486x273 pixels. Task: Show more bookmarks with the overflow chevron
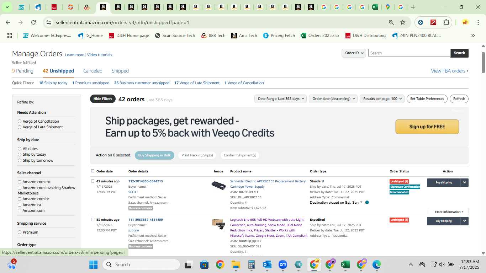pyautogui.click(x=473, y=36)
